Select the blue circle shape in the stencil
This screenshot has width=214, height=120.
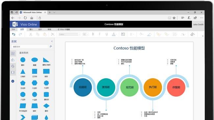23,60
